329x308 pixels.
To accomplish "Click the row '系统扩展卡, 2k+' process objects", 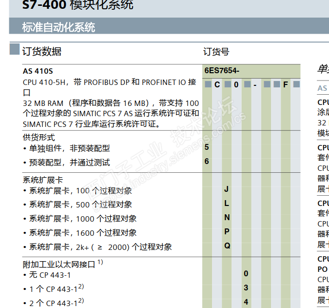I will coord(97,247).
